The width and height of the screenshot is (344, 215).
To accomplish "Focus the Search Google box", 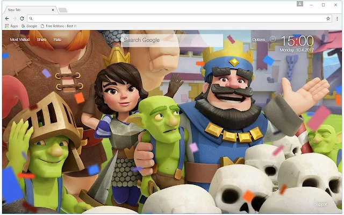I will [172, 40].
